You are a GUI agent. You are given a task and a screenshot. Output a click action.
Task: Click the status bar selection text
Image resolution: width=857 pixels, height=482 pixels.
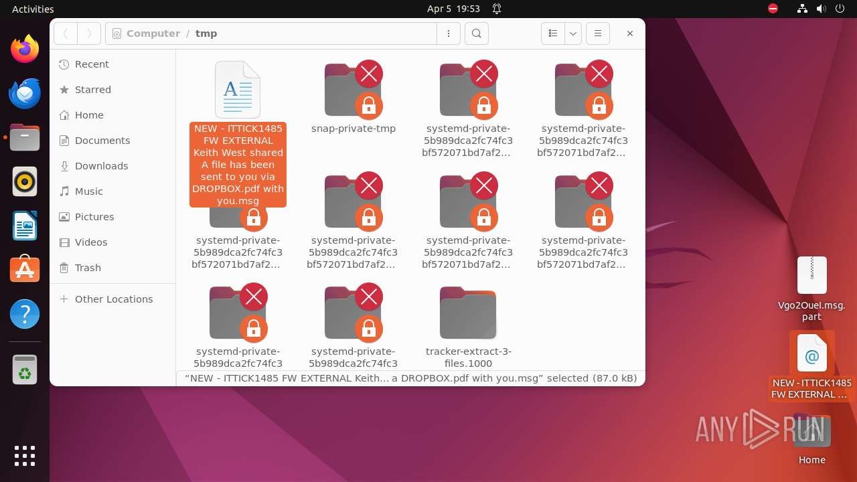click(410, 378)
